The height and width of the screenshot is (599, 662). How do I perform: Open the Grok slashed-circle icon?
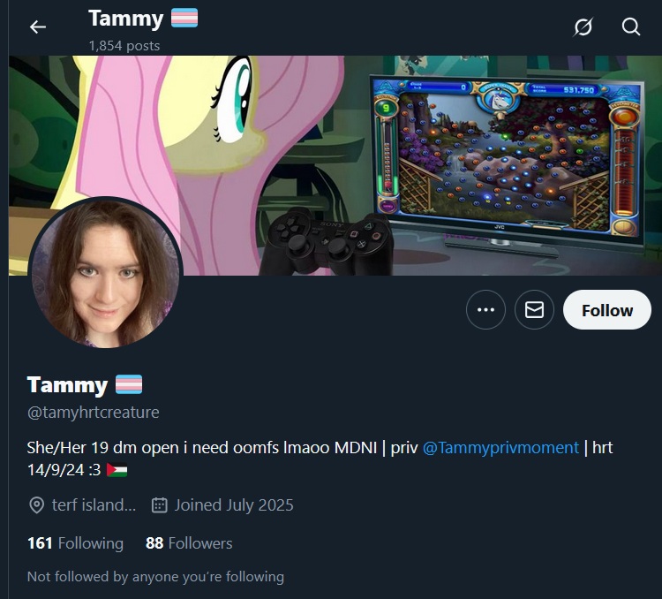click(x=583, y=27)
